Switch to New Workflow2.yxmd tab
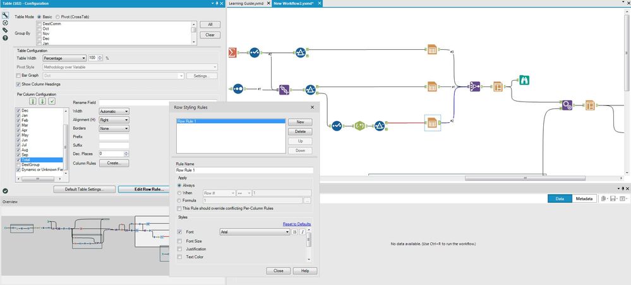The height and width of the screenshot is (285, 631). pyautogui.click(x=294, y=3)
